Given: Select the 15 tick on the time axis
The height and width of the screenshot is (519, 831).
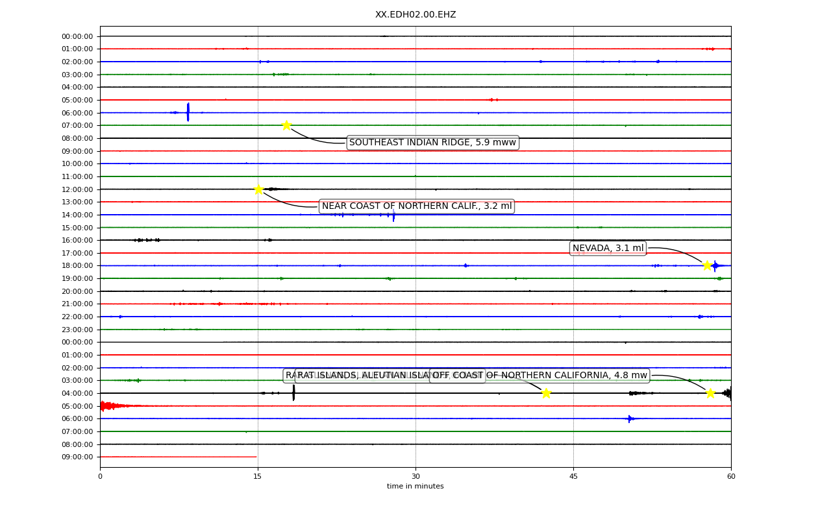Looking at the screenshot, I should pos(258,477).
